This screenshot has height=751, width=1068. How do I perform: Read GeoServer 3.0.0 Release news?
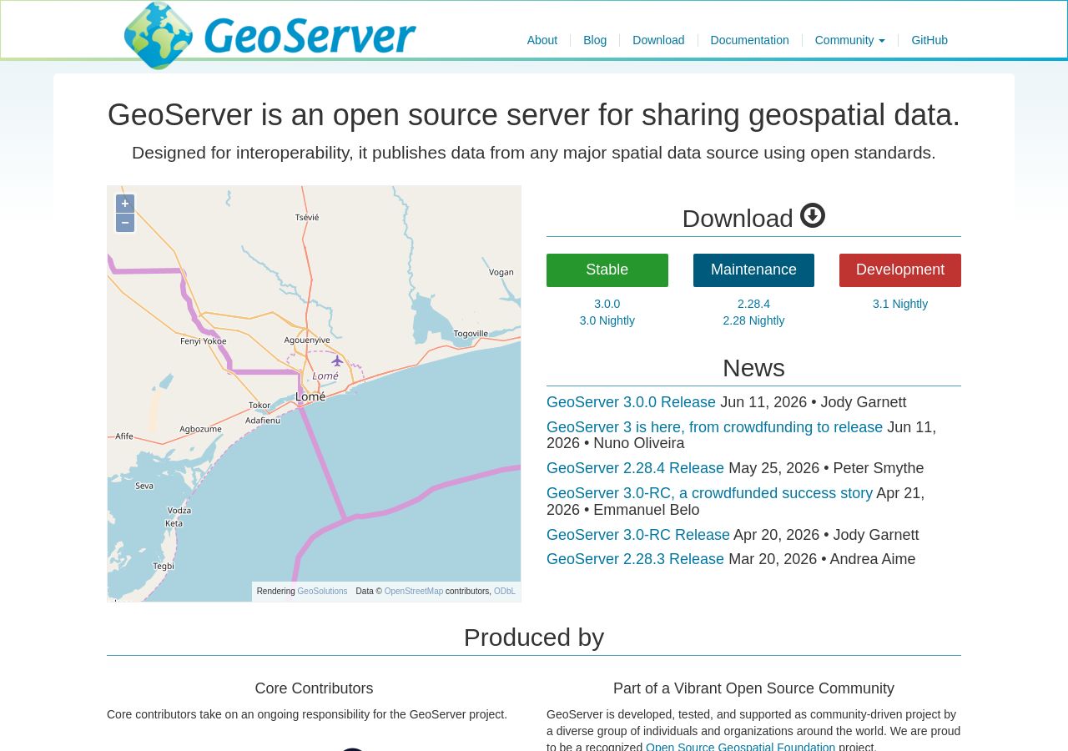[631, 402]
